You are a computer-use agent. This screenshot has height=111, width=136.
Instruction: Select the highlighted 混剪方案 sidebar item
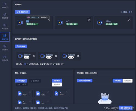[5, 37]
